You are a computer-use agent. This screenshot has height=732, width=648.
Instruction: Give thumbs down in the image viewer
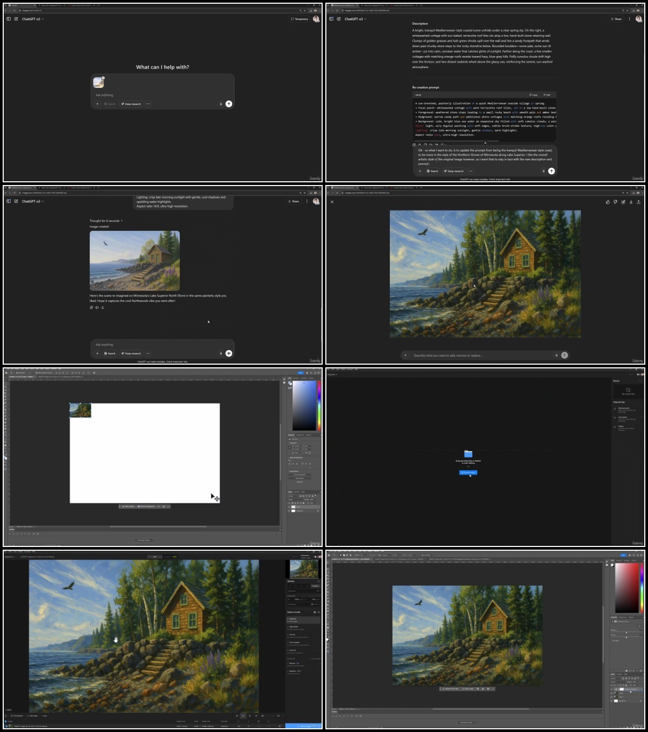point(615,202)
